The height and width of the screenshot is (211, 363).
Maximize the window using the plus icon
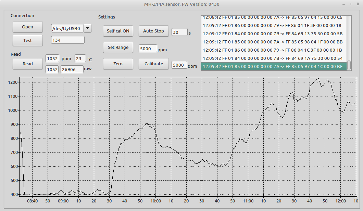[x=351, y=4]
